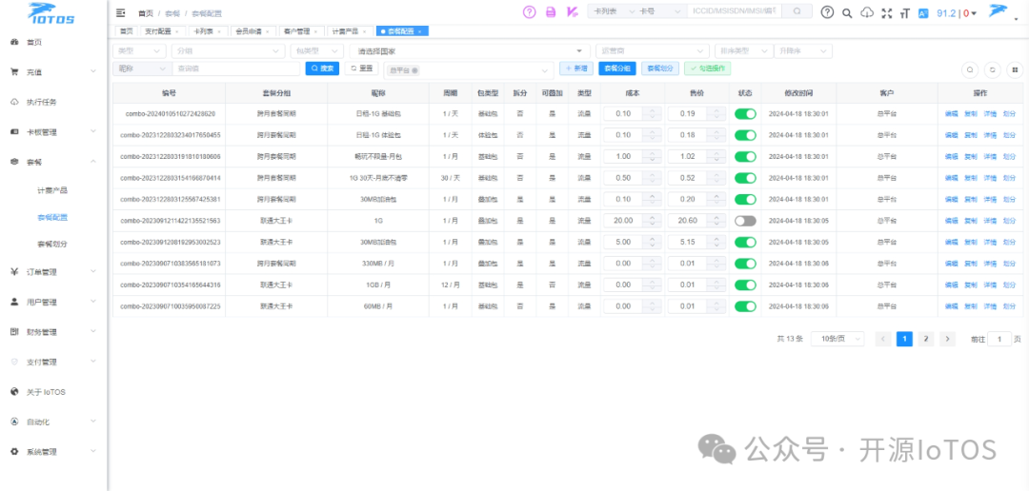Switch to the 计费产品 tab
The image size is (1029, 491).
coord(349,31)
